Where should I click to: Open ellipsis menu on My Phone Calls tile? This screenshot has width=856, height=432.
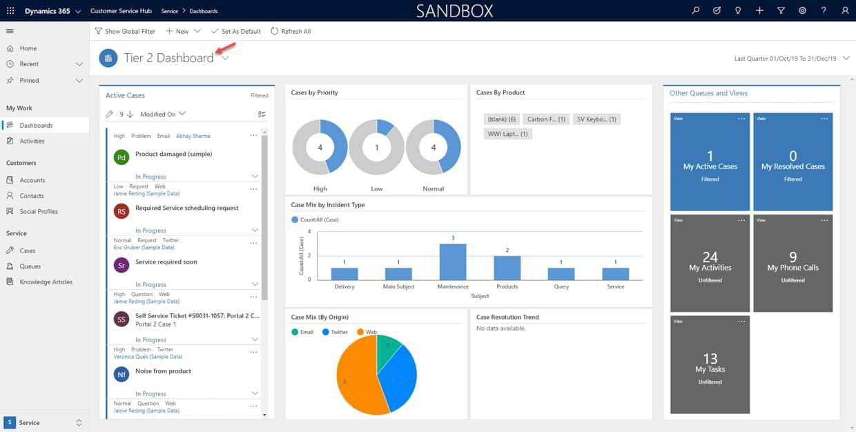click(x=824, y=220)
